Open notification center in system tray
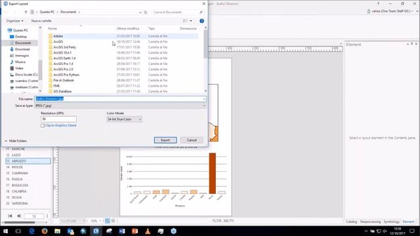 412,231
